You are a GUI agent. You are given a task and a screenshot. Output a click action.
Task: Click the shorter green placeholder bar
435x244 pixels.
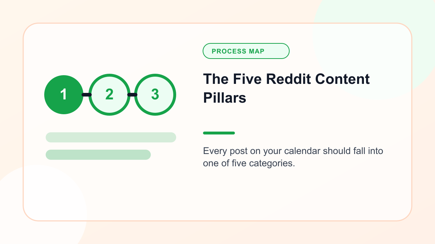98,155
